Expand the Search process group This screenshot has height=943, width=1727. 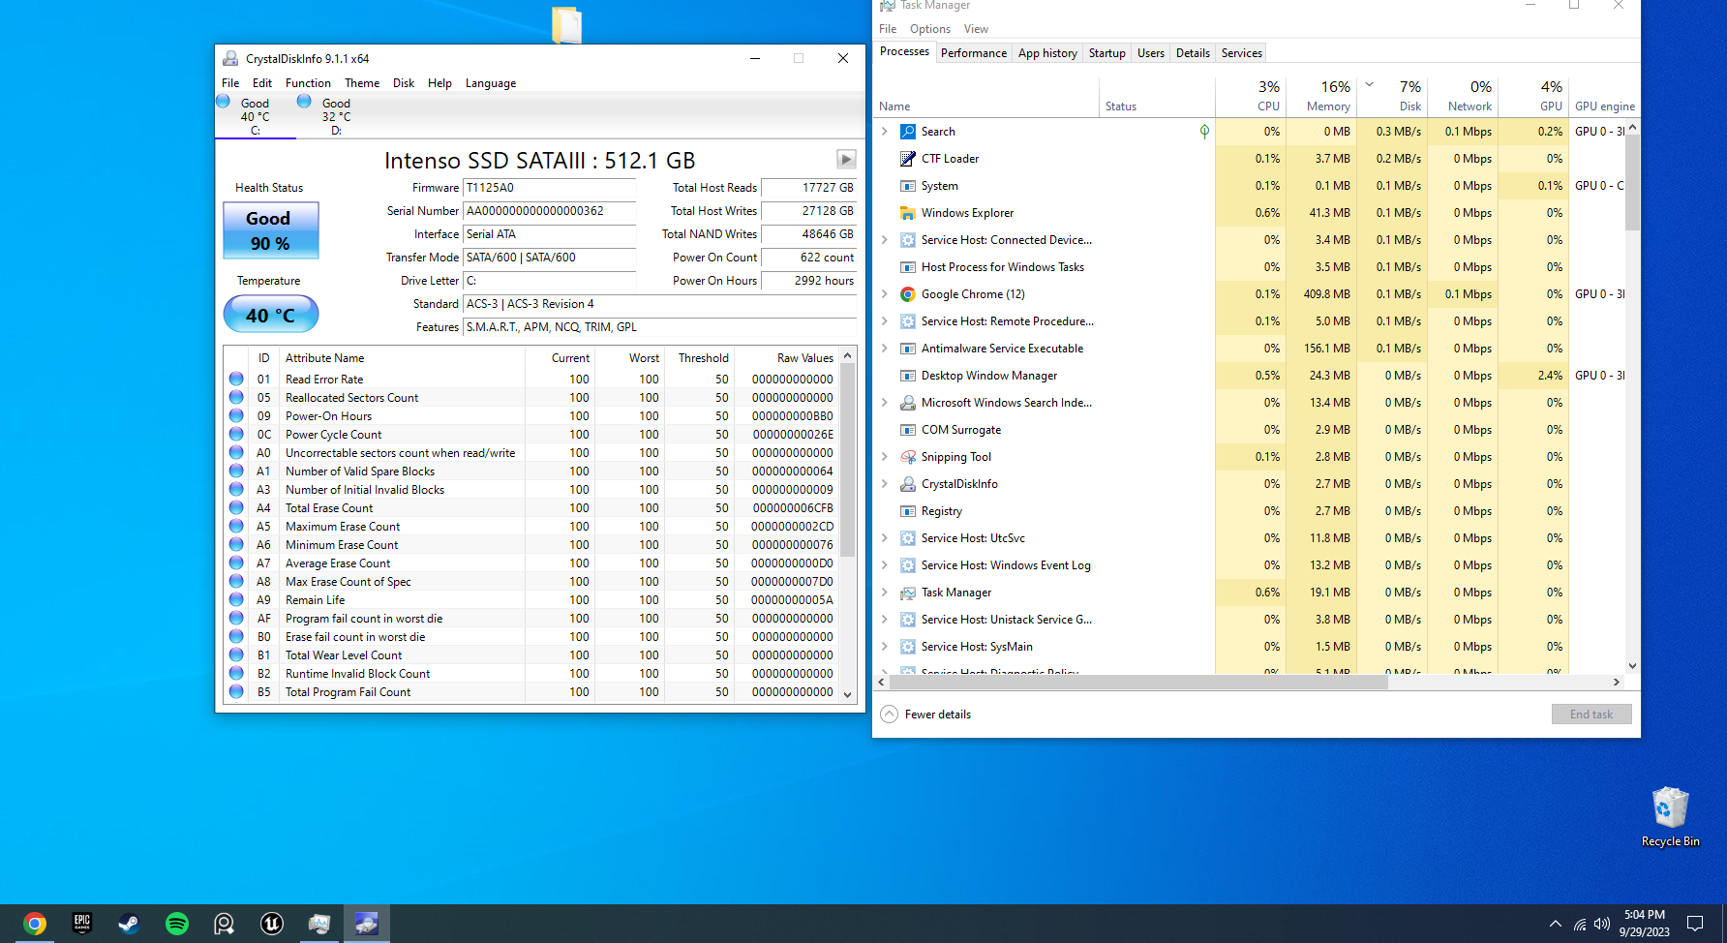click(x=884, y=132)
